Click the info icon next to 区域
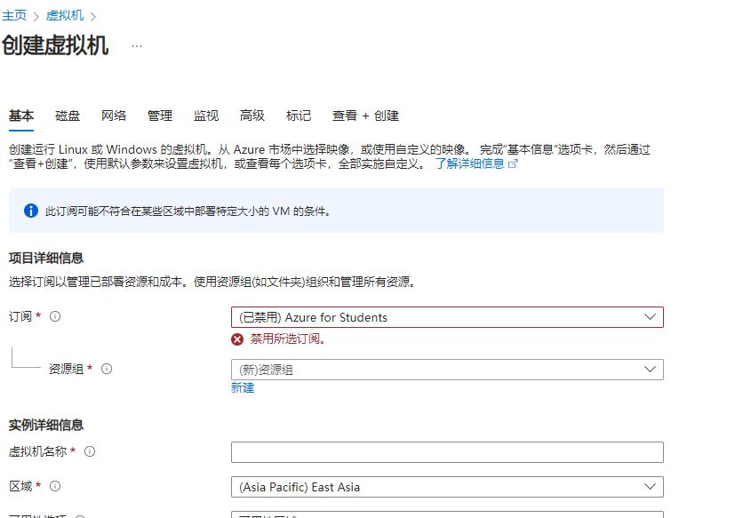The height and width of the screenshot is (518, 751). pos(55,486)
